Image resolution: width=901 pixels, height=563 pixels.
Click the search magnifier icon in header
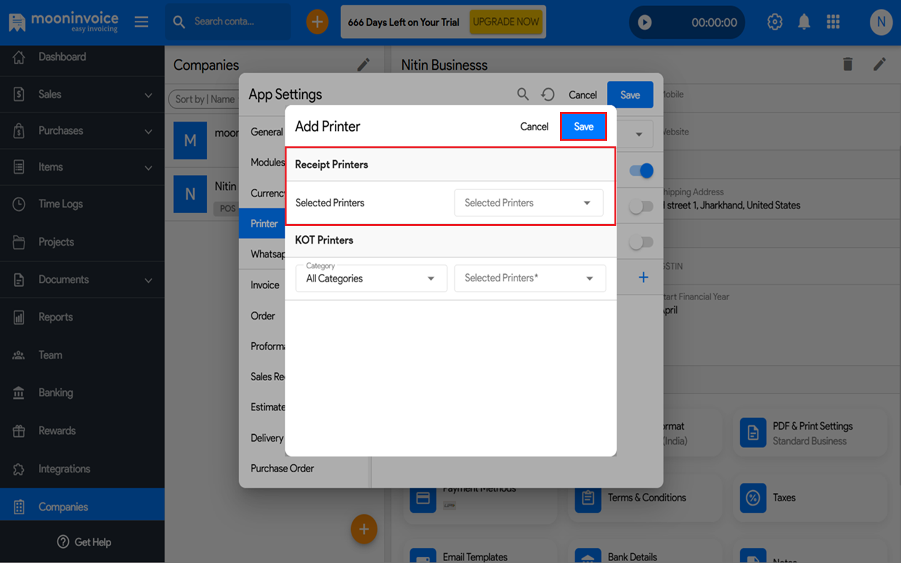[x=179, y=22]
